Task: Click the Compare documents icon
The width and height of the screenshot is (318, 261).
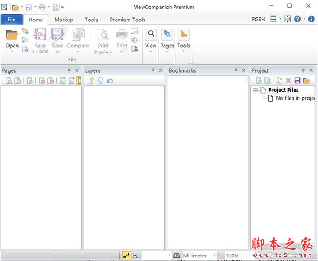Action: click(78, 34)
